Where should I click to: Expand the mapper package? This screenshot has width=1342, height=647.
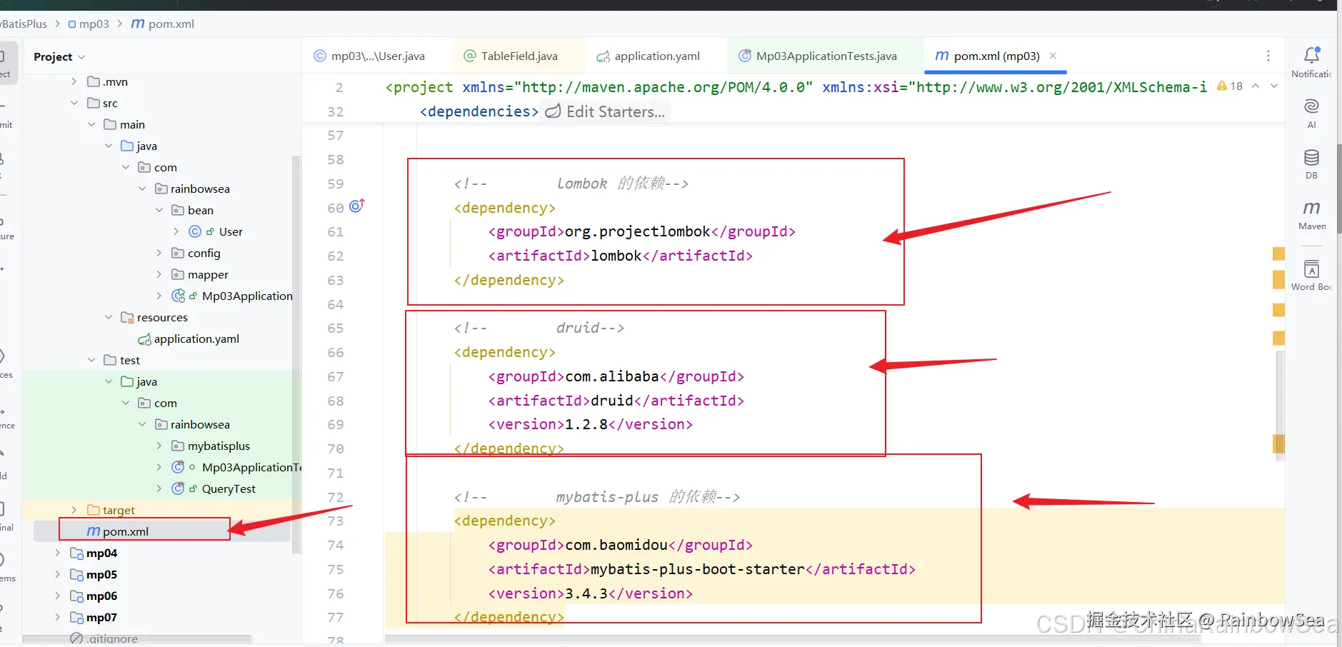click(x=159, y=274)
